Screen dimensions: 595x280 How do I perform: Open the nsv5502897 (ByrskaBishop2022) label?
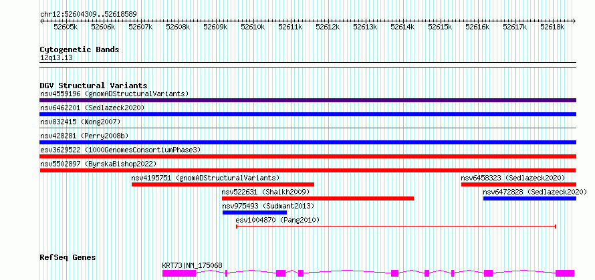(x=98, y=164)
